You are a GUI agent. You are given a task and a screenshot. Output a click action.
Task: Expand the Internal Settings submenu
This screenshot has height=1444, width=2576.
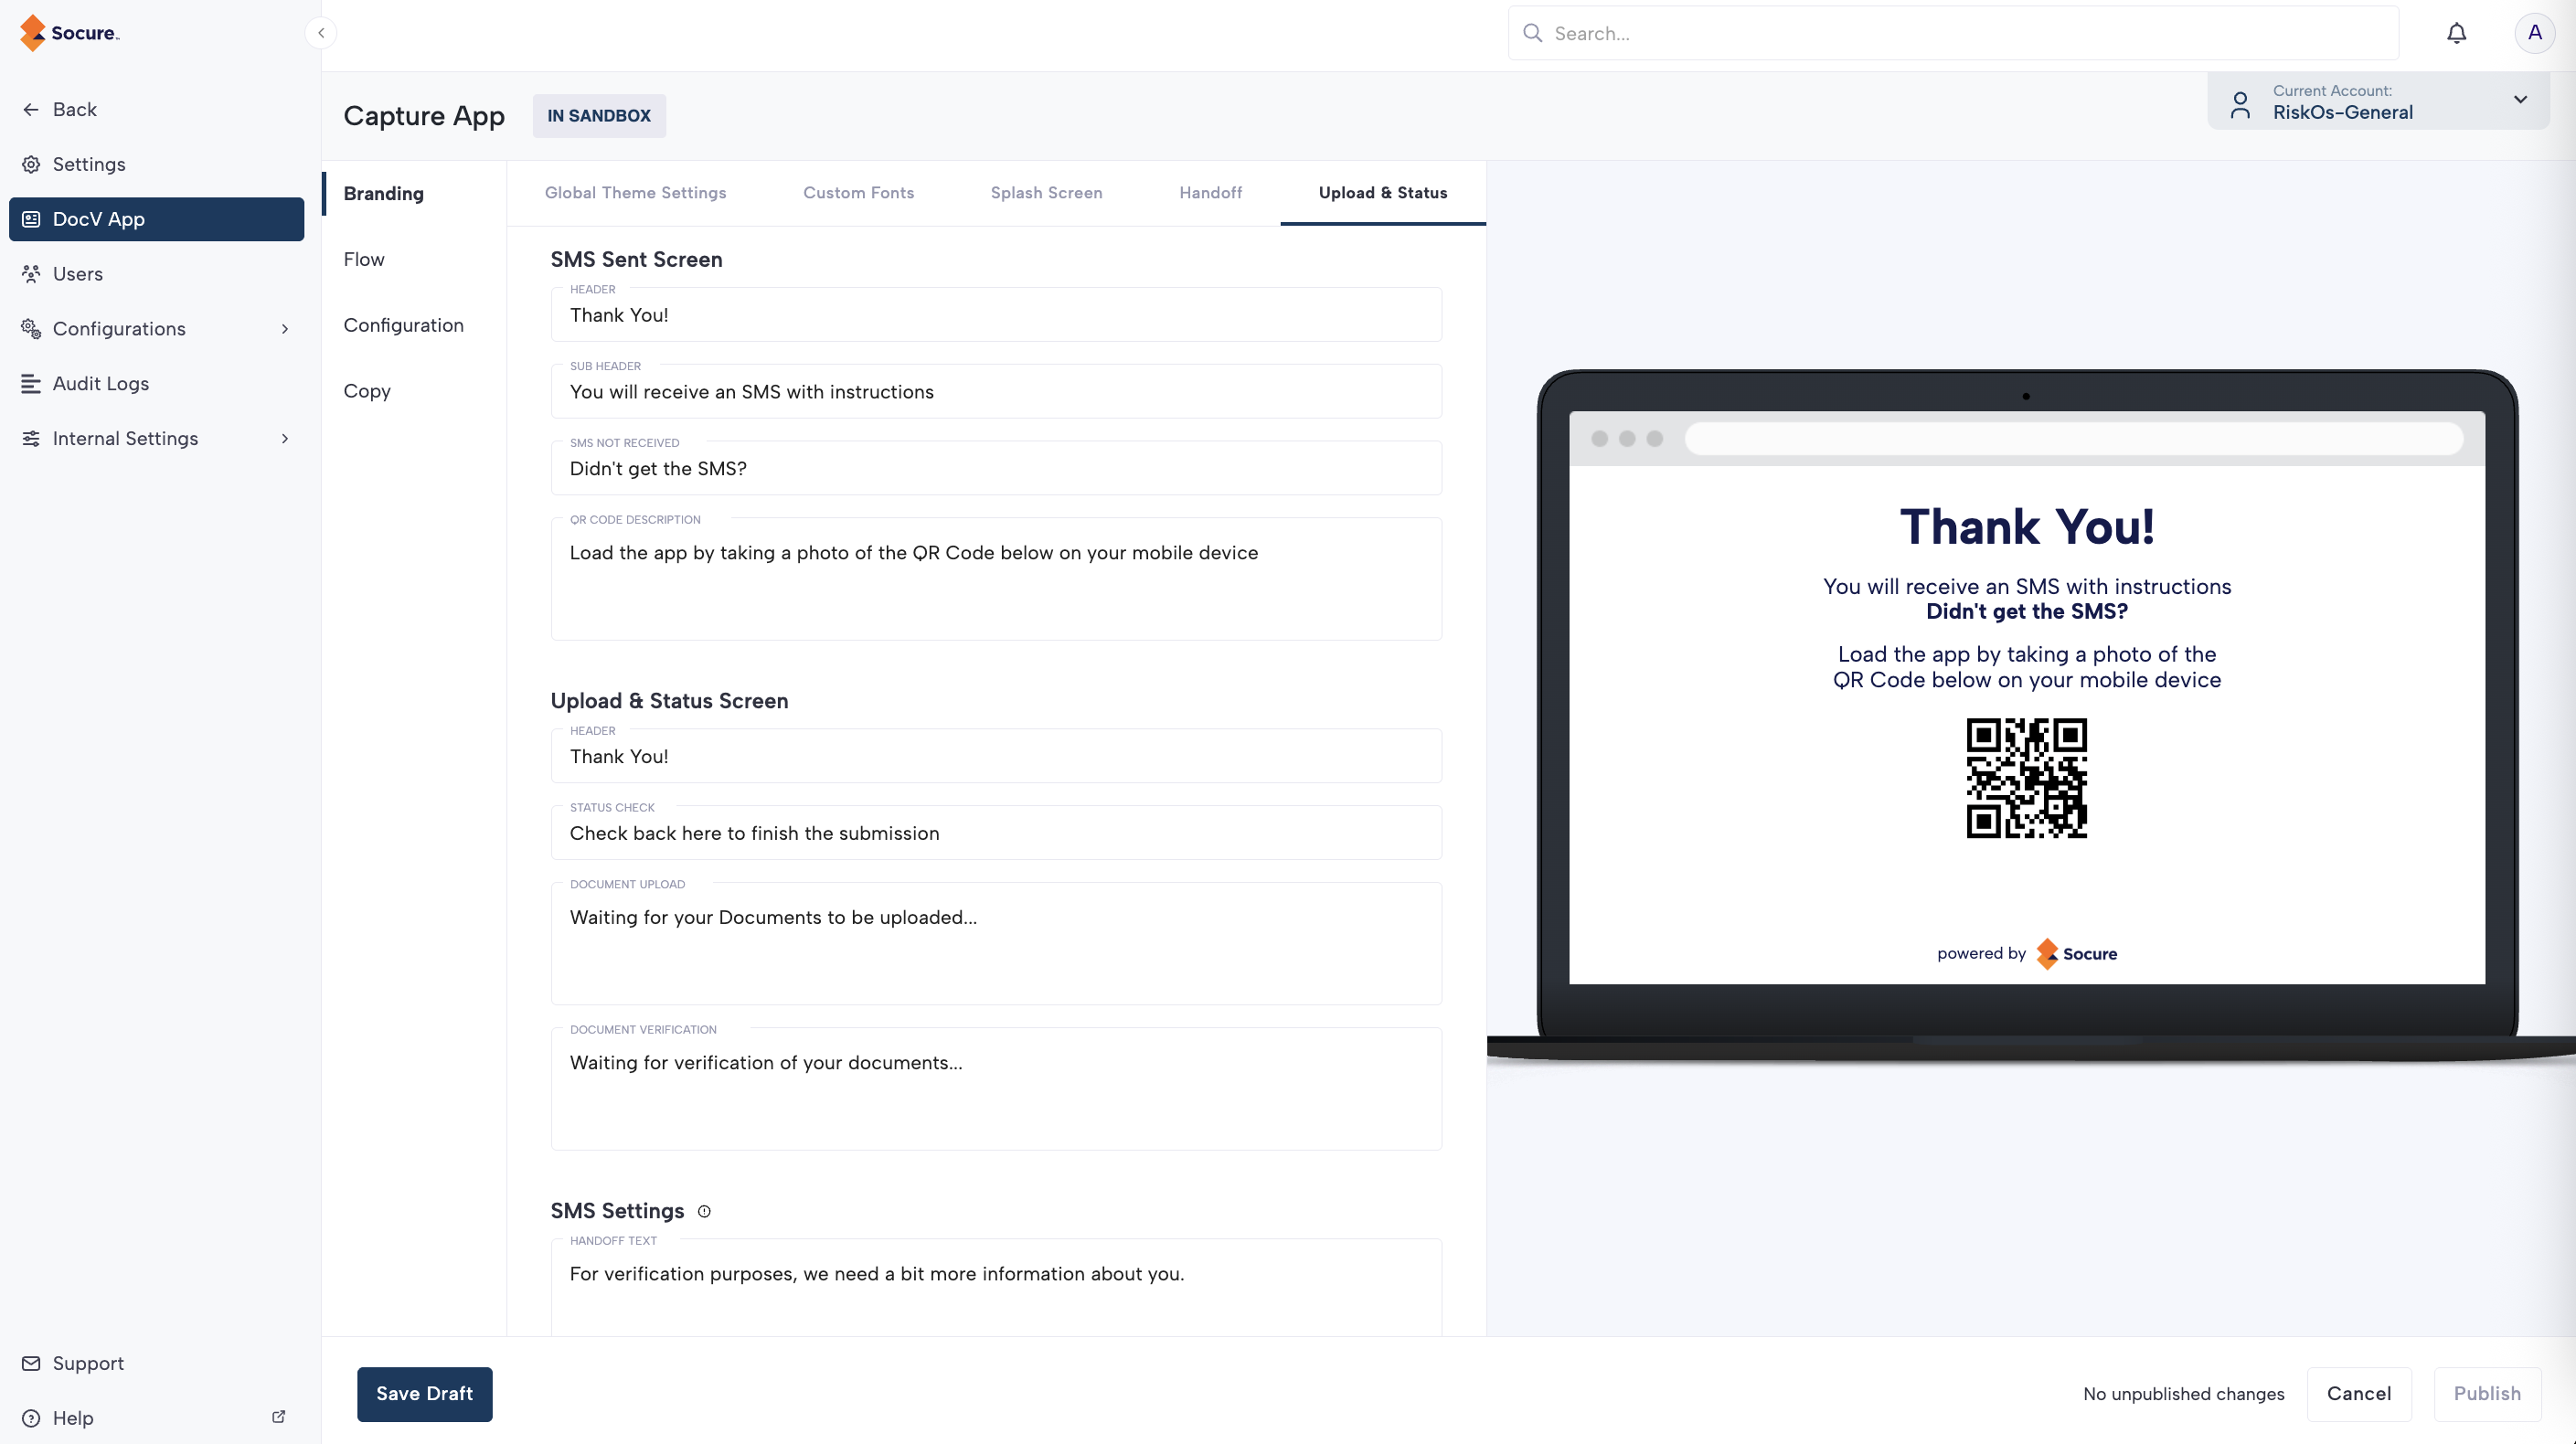click(284, 439)
